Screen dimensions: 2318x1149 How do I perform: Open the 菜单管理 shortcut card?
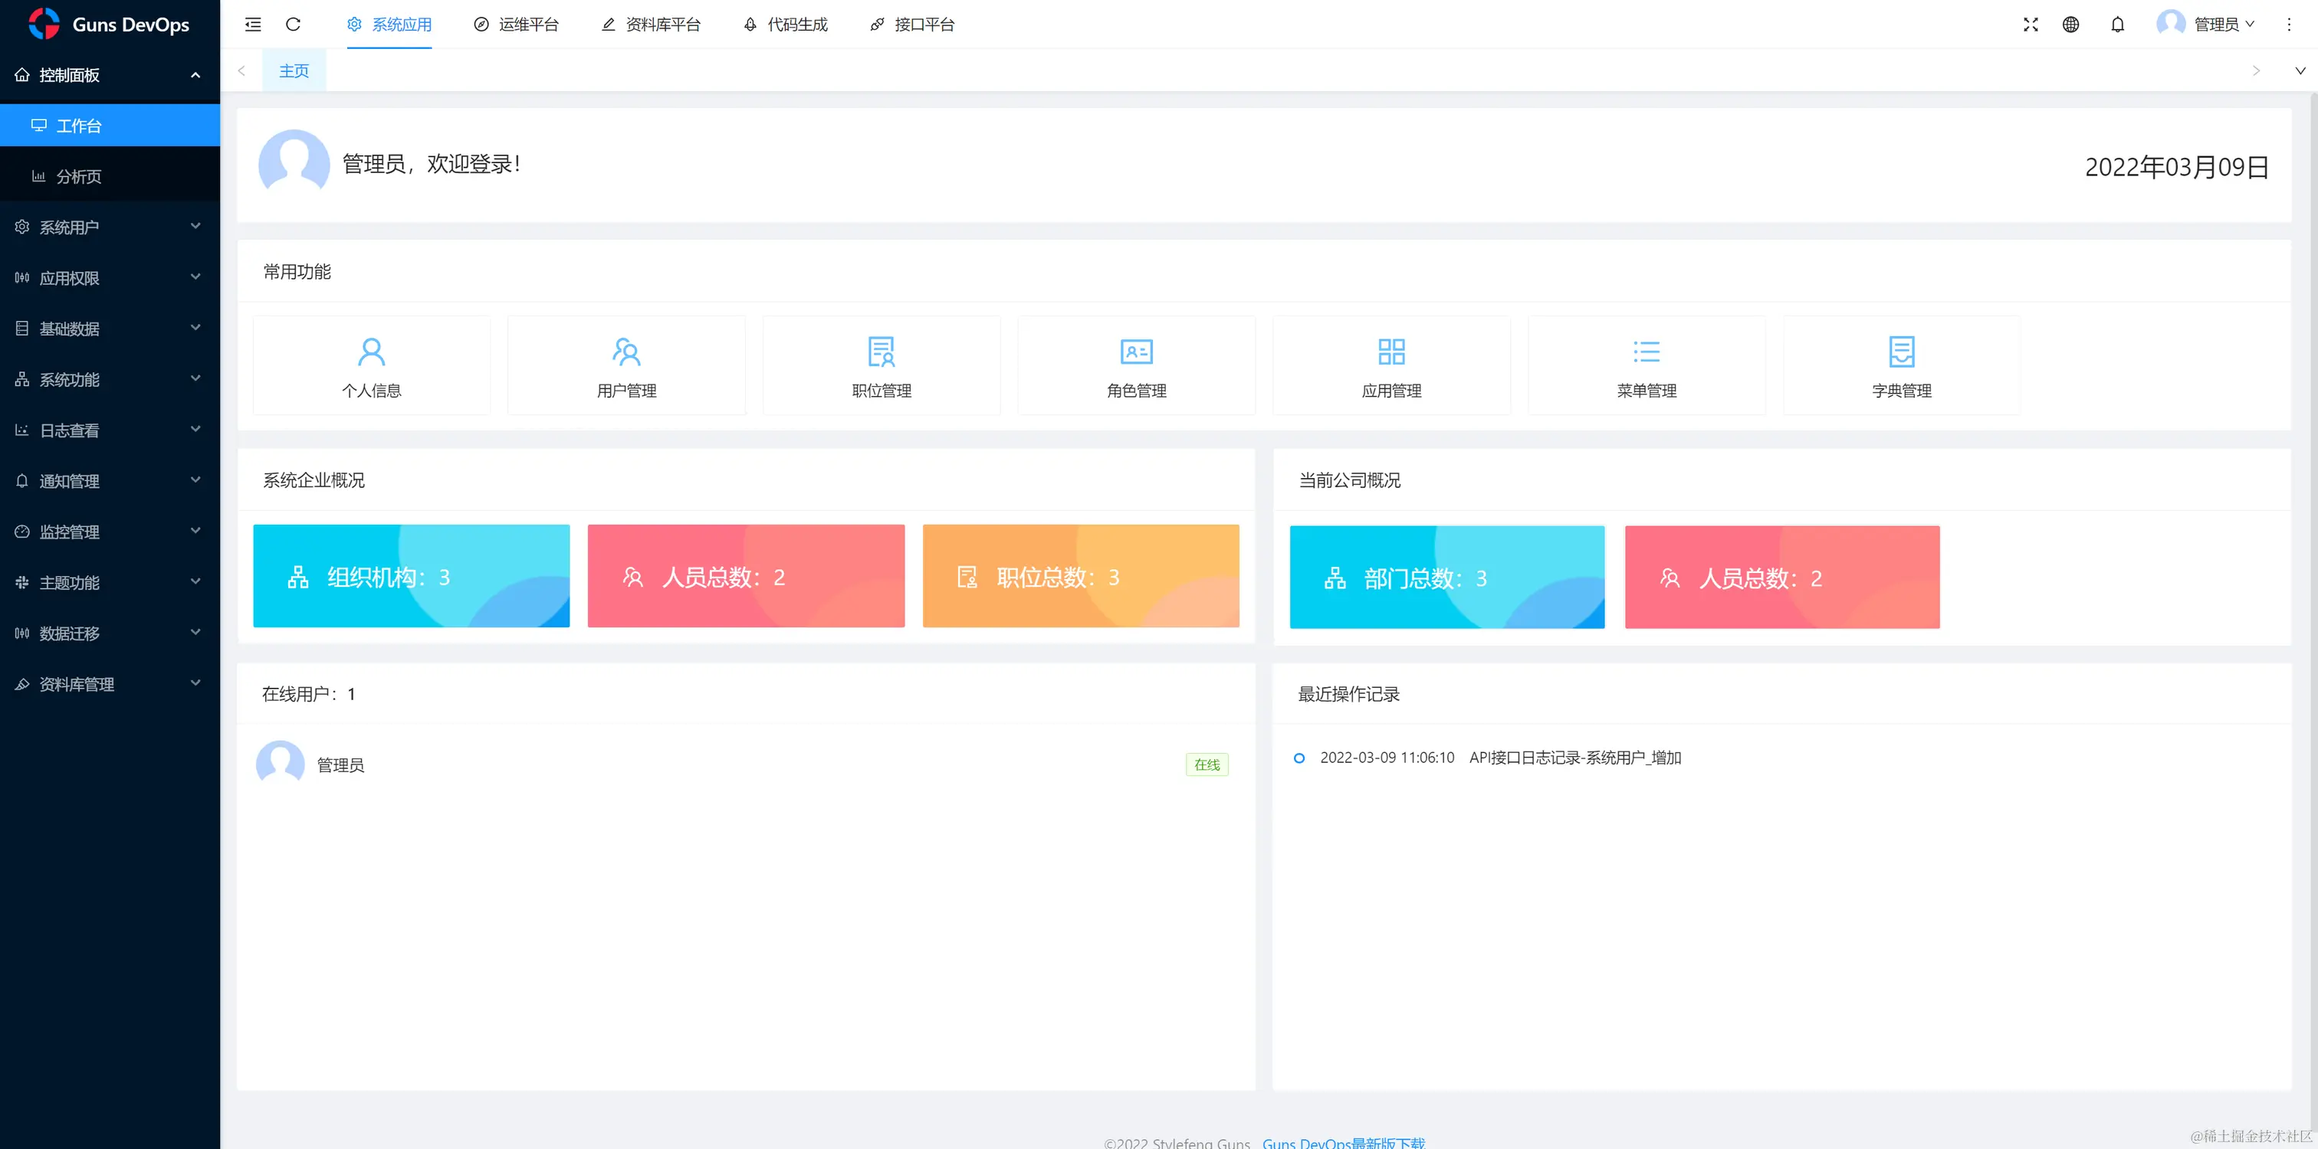pyautogui.click(x=1646, y=366)
